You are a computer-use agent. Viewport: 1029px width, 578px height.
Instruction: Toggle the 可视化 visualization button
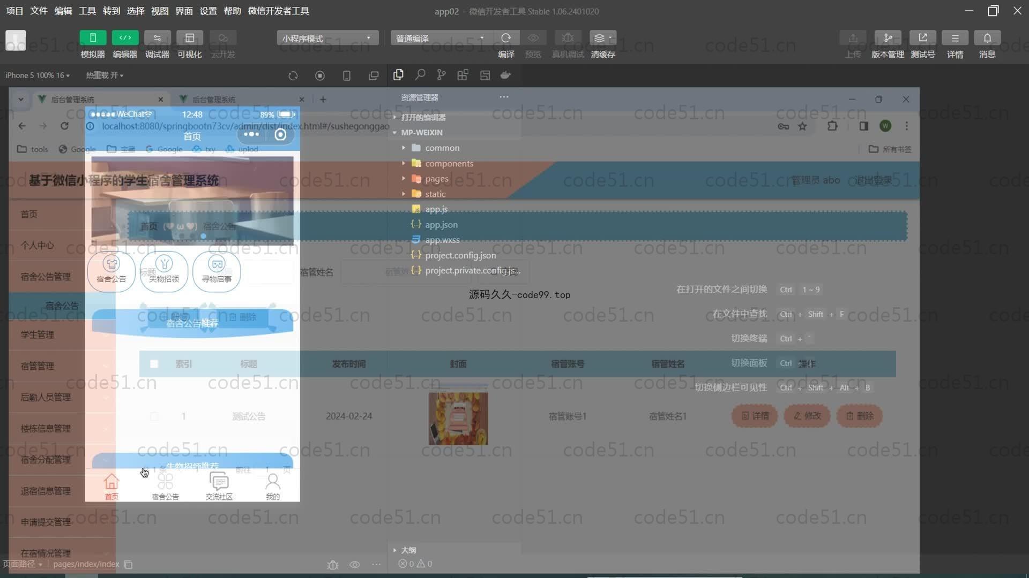(190, 38)
